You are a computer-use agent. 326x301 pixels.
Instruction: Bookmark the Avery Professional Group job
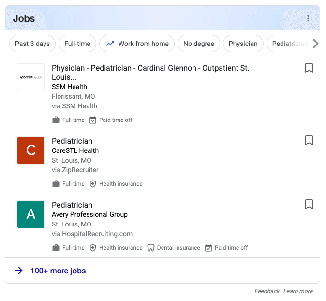(x=309, y=204)
